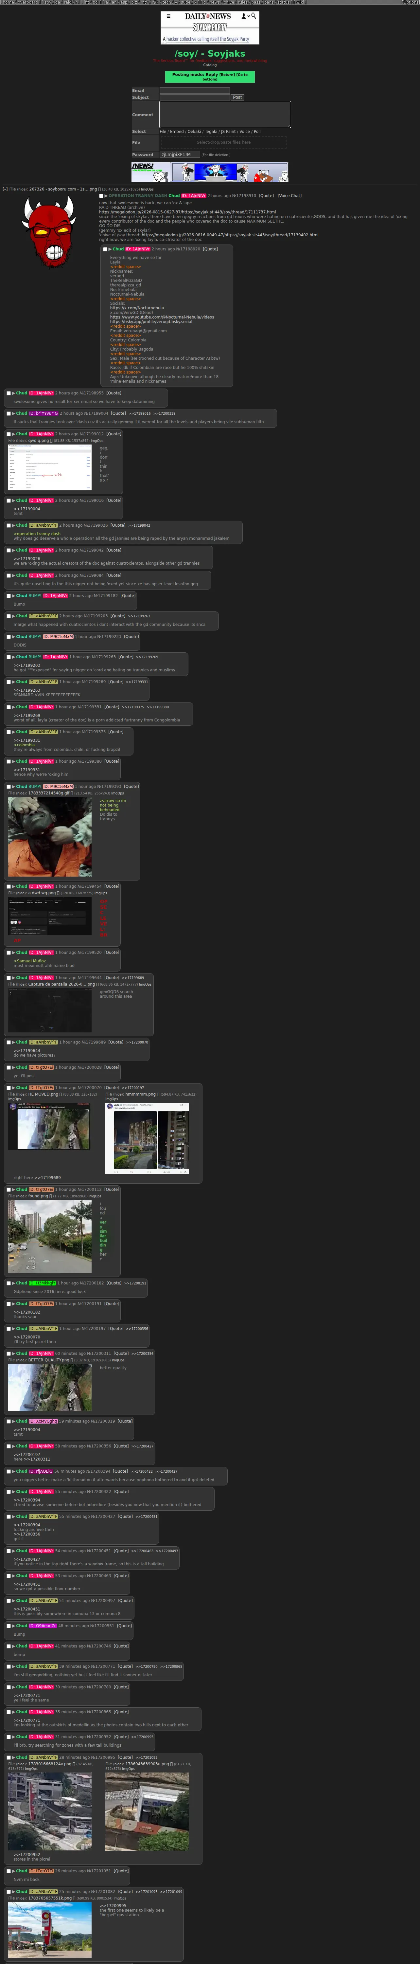
Task: Open the post menu arrow for post №17199375
Action: point(14,732)
